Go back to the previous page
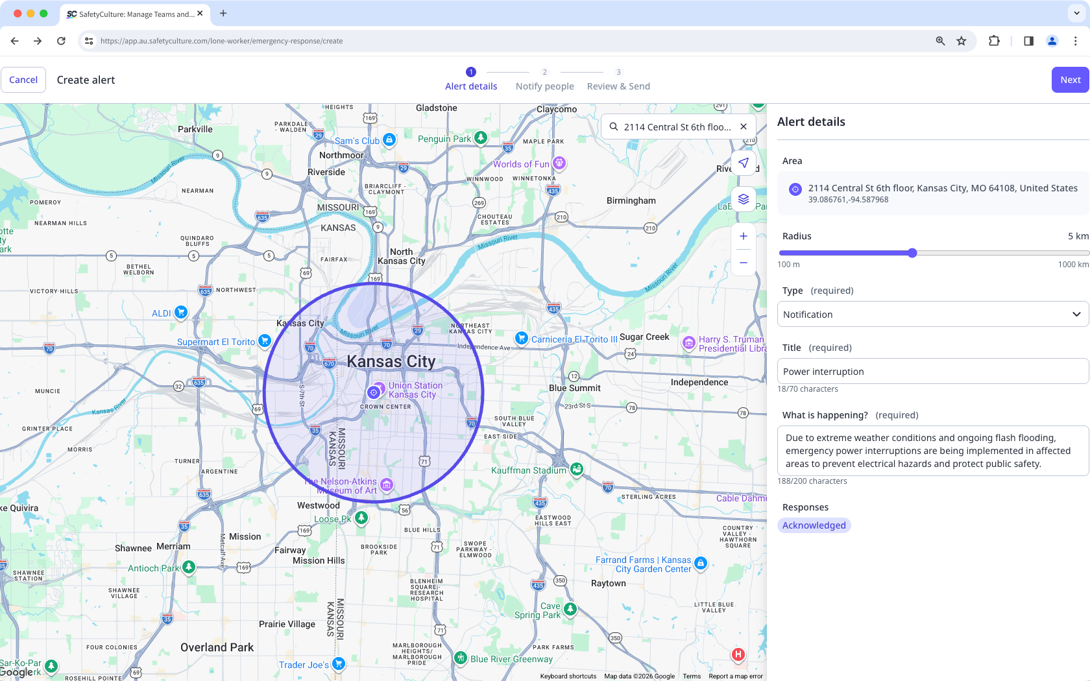The height and width of the screenshot is (681, 1090). (x=15, y=41)
